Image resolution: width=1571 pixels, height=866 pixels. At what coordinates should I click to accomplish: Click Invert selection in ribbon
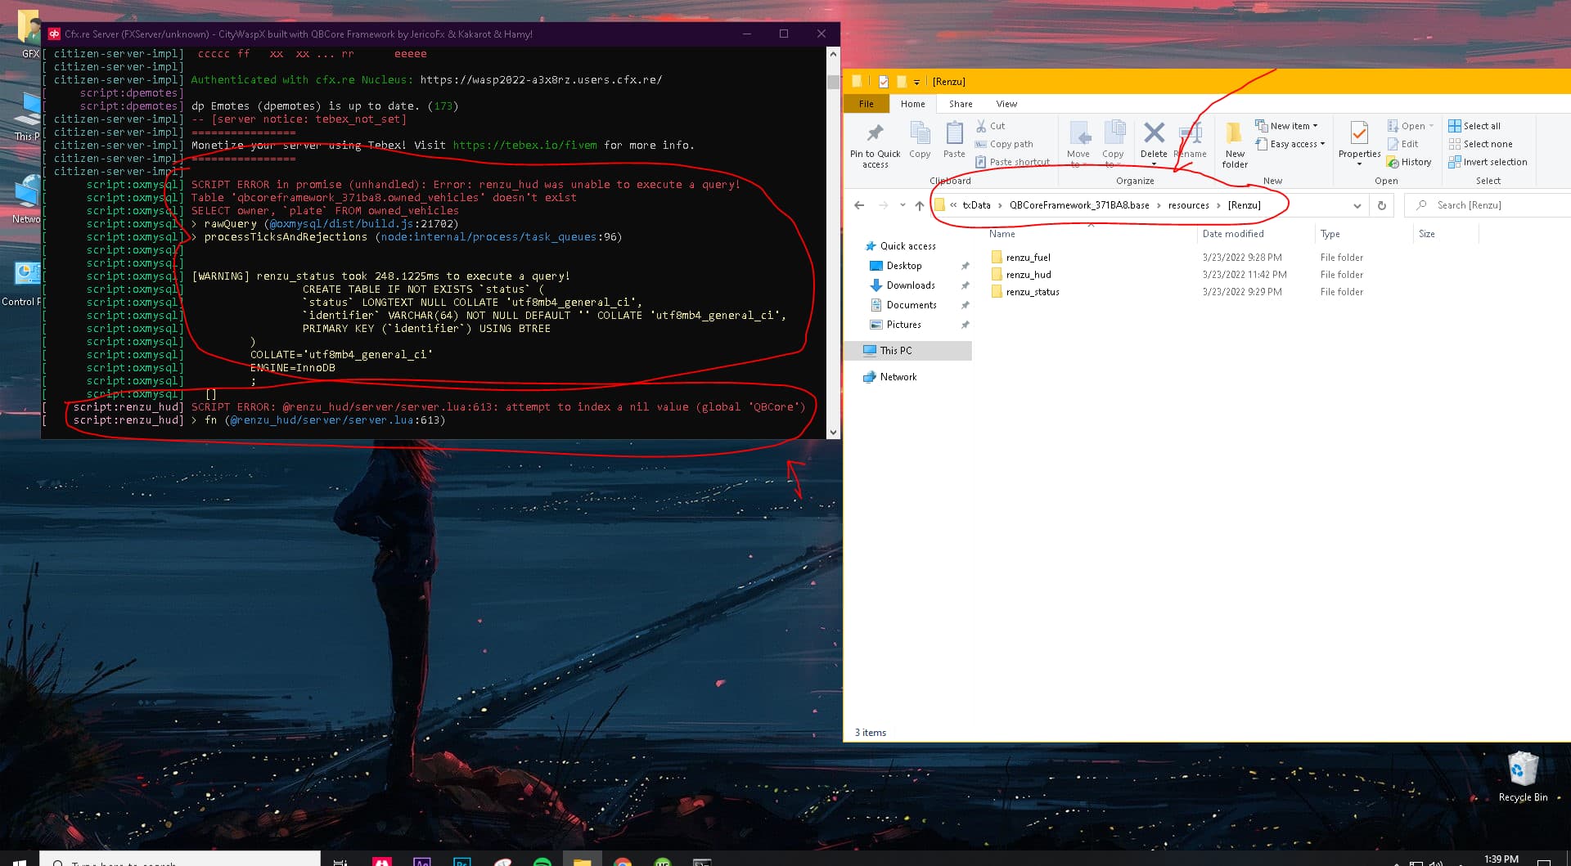[x=1494, y=162]
